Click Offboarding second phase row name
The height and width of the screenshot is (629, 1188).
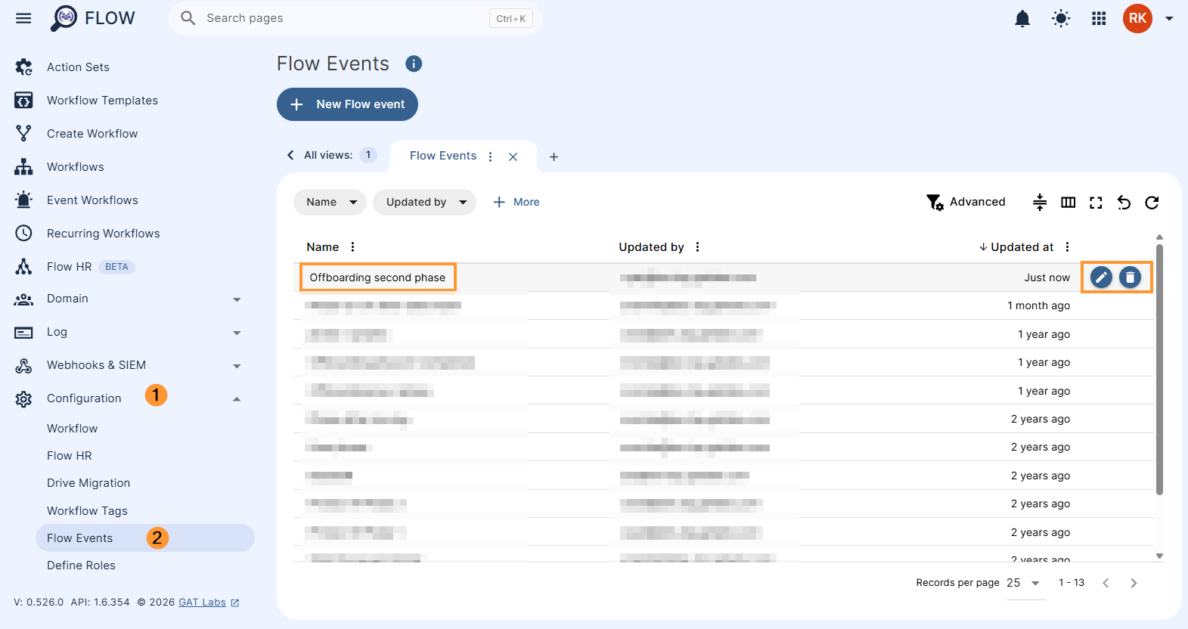click(377, 277)
